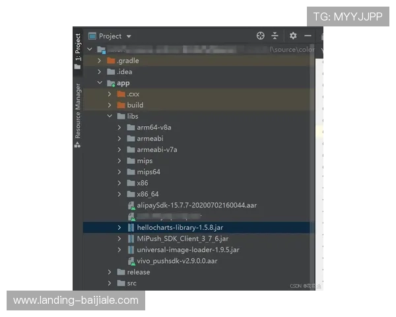Expand the universal-image-loader jar chevron
Viewport: 396px width, 317px height.
[119, 250]
